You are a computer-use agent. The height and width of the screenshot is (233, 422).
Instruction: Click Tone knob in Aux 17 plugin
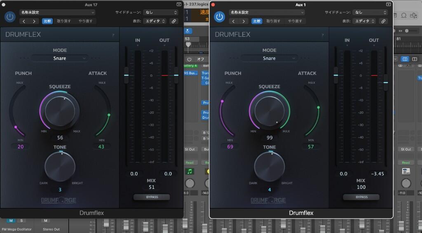pos(60,166)
